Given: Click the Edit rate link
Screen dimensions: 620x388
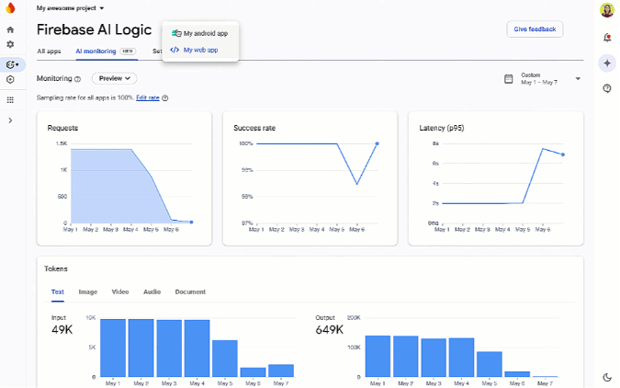Looking at the screenshot, I should [x=147, y=97].
